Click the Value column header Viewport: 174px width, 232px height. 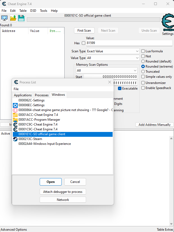pos(38,31)
